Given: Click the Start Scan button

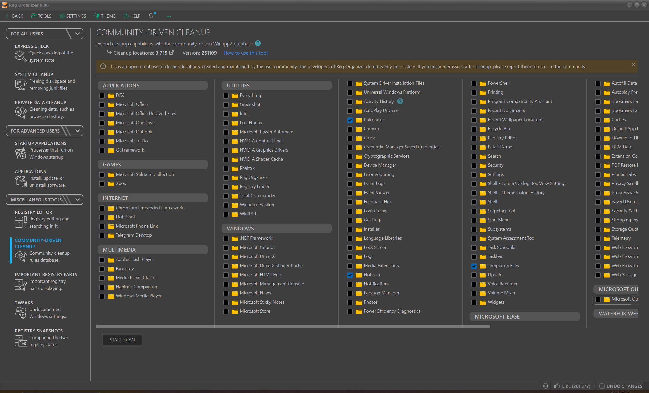Looking at the screenshot, I should coord(122,340).
